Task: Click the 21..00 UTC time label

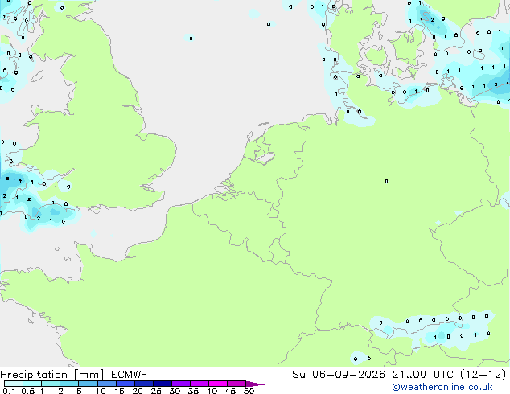Action: 423,375
